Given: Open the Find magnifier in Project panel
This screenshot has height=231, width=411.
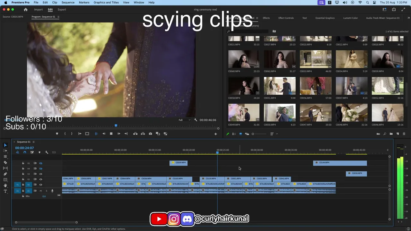Looking at the screenshot, I should click(x=385, y=134).
